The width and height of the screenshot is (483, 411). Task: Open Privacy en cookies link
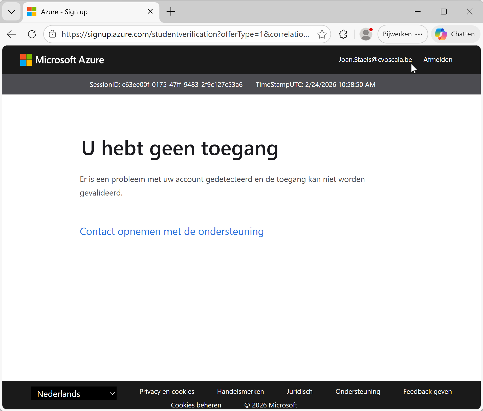[x=167, y=392]
